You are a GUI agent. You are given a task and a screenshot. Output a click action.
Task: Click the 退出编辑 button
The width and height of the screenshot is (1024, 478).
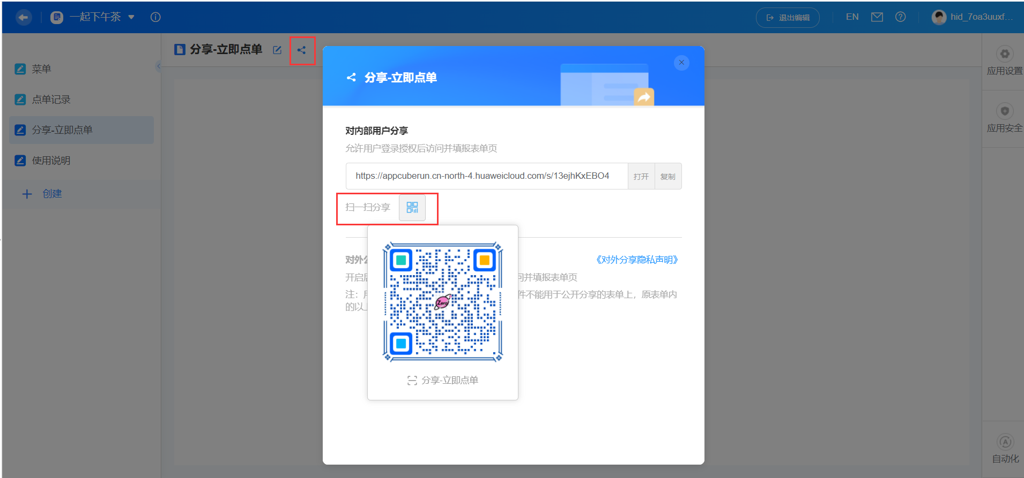point(788,18)
